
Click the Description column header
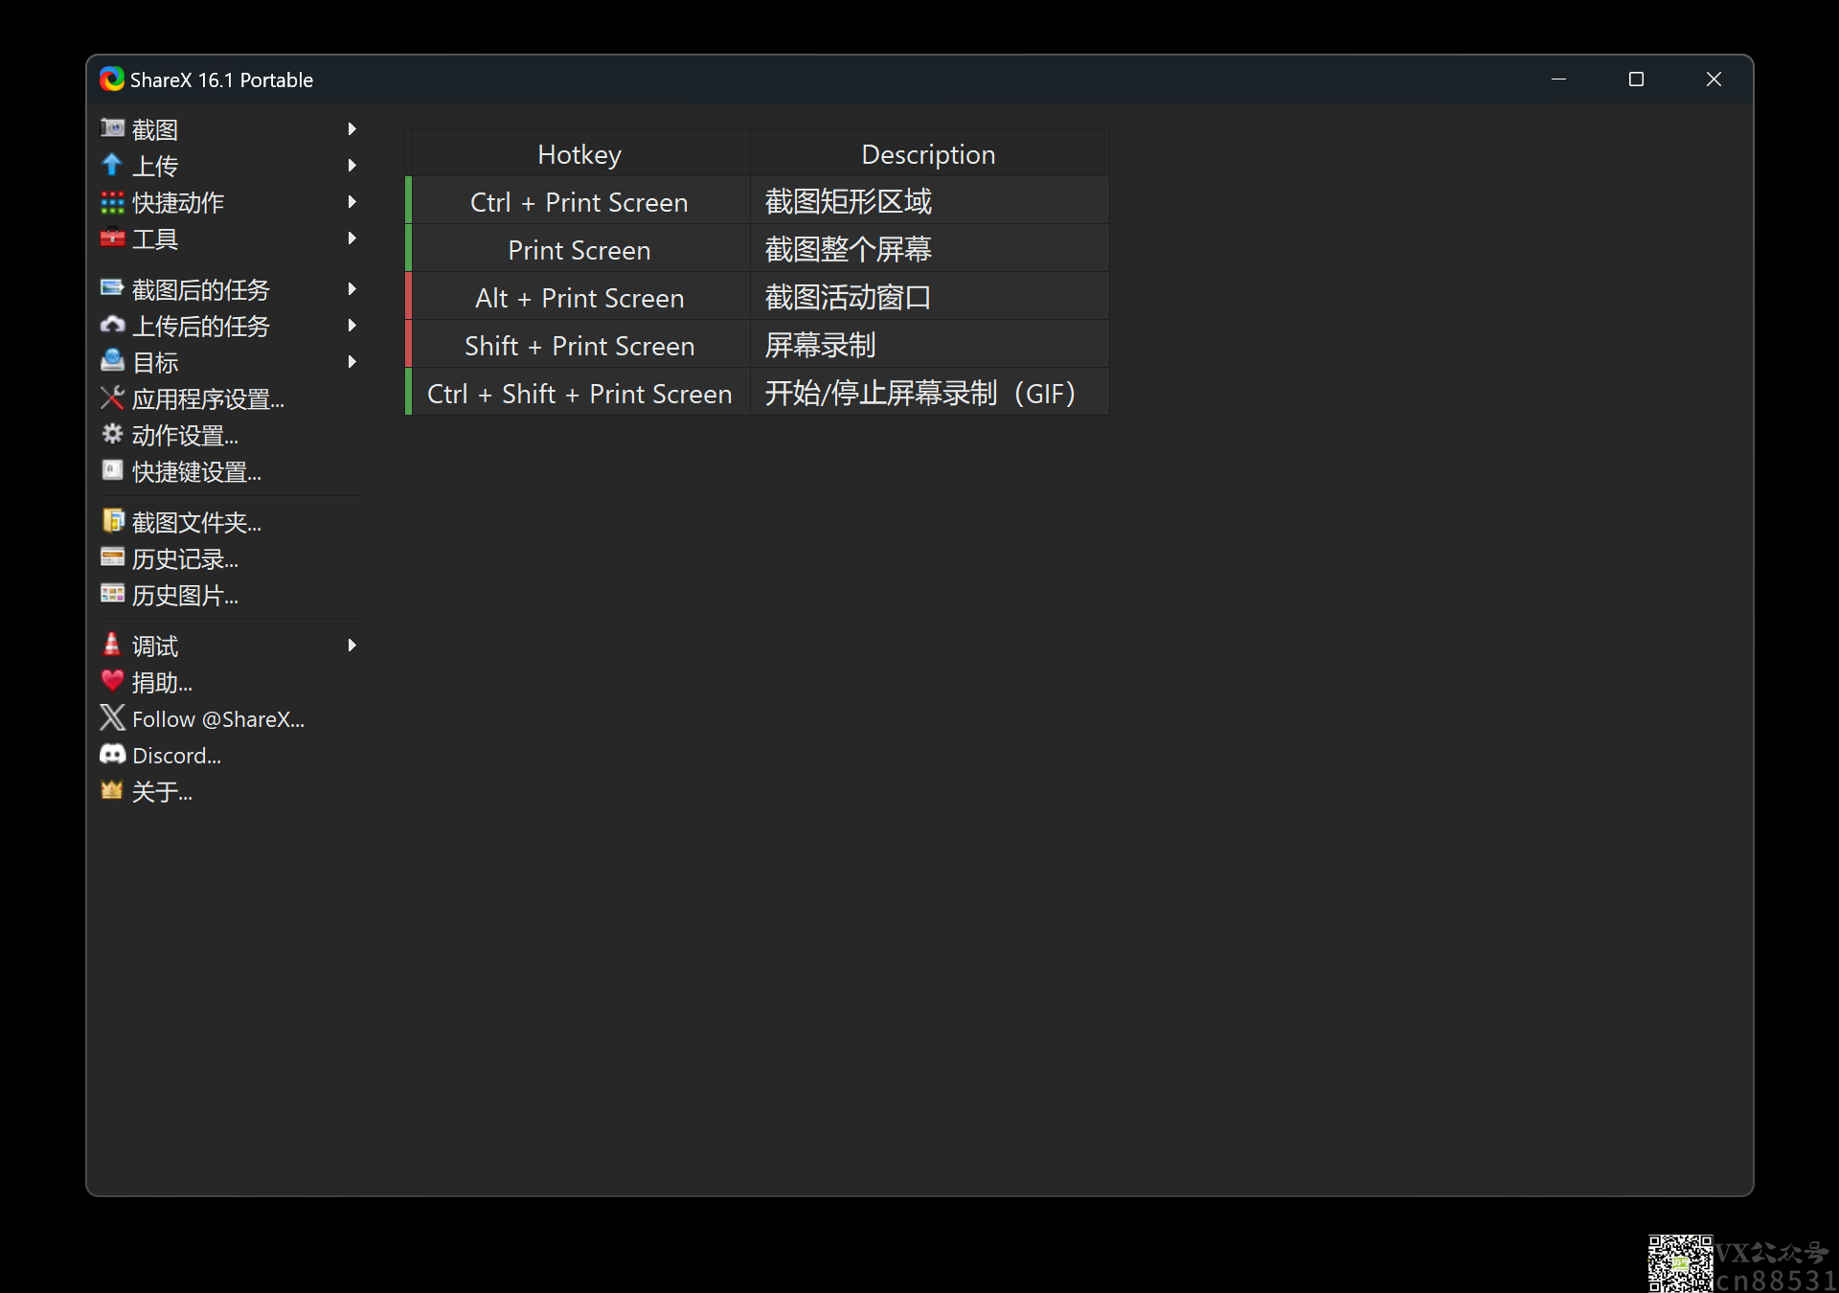[929, 153]
